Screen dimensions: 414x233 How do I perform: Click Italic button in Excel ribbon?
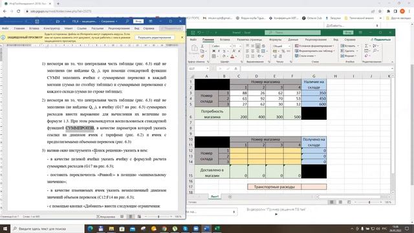click(x=219, y=51)
